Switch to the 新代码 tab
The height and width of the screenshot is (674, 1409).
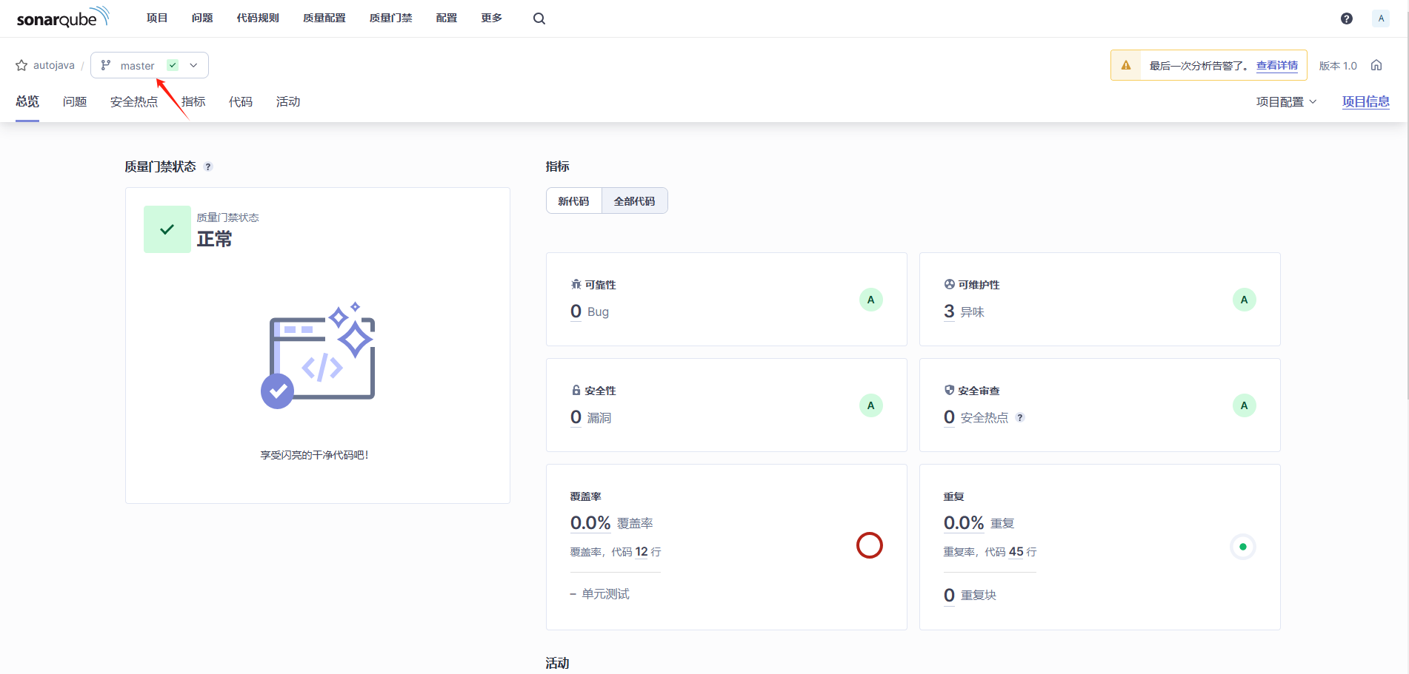pos(574,201)
